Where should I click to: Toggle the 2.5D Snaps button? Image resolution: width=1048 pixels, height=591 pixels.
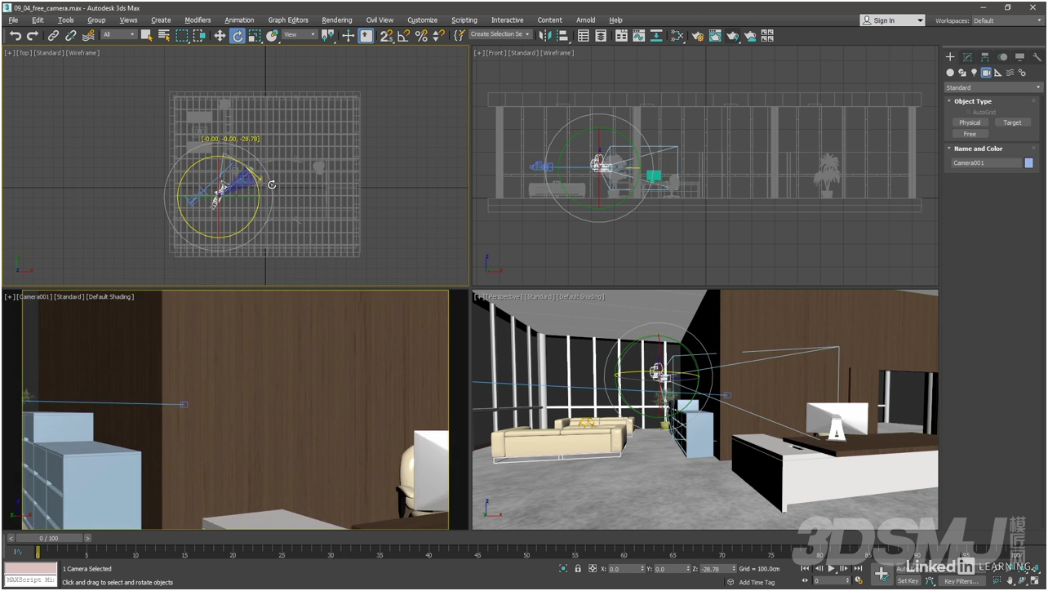pos(387,35)
